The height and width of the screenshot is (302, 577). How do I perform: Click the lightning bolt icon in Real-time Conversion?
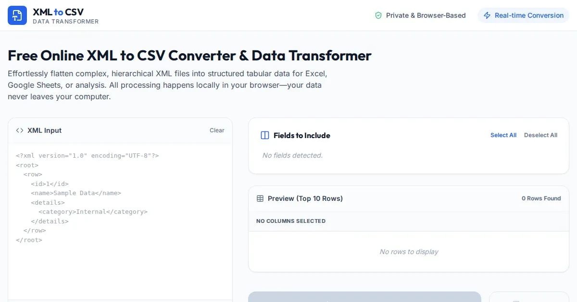coord(487,15)
